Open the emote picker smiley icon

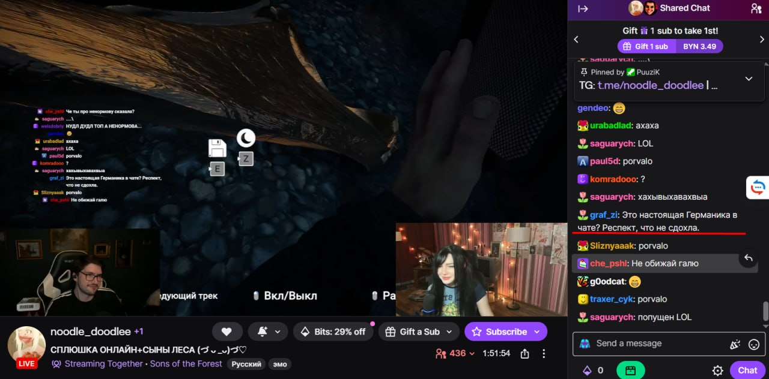754,344
